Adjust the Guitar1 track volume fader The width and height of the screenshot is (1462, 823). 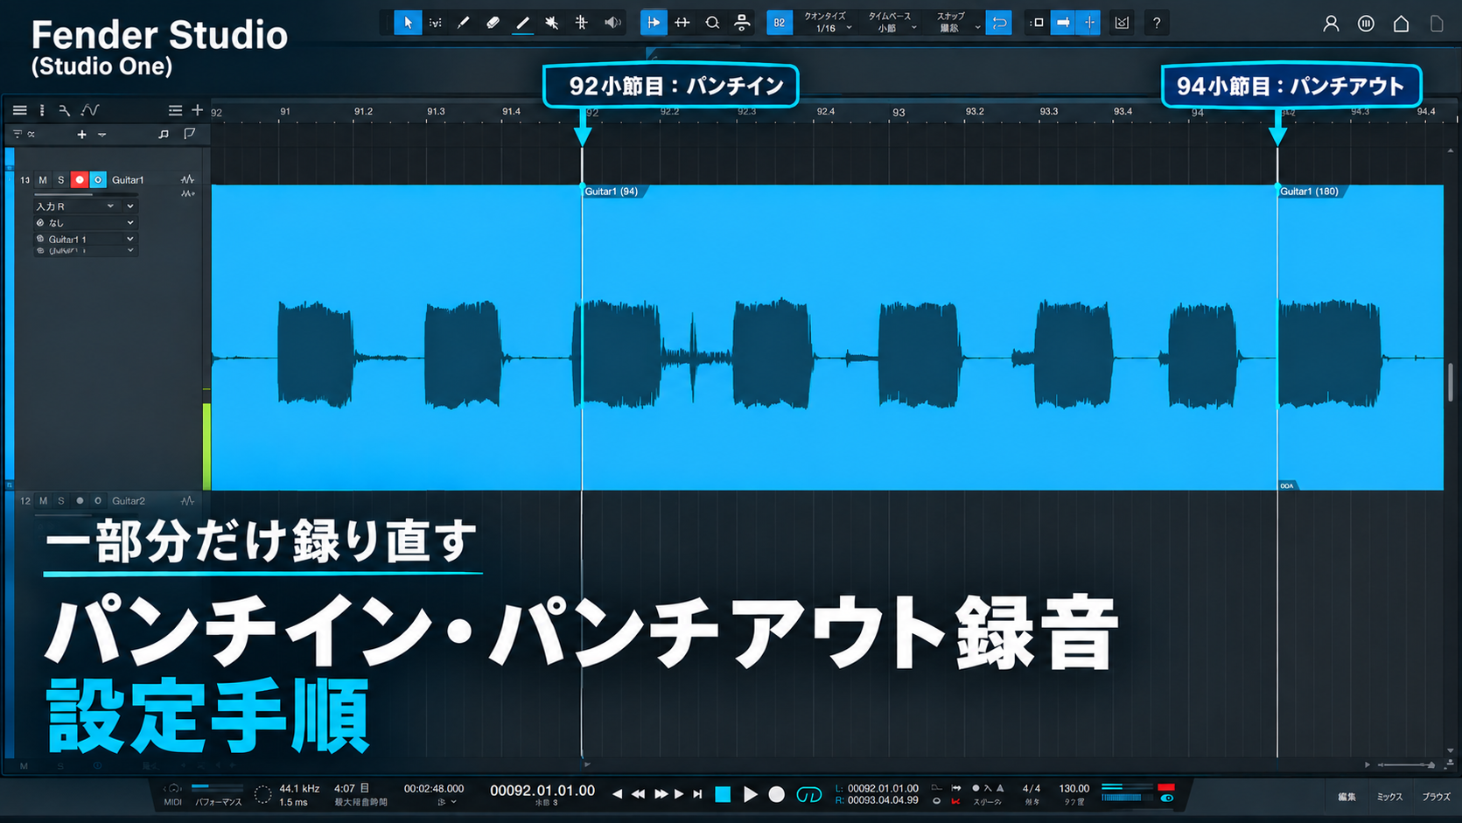(x=87, y=195)
